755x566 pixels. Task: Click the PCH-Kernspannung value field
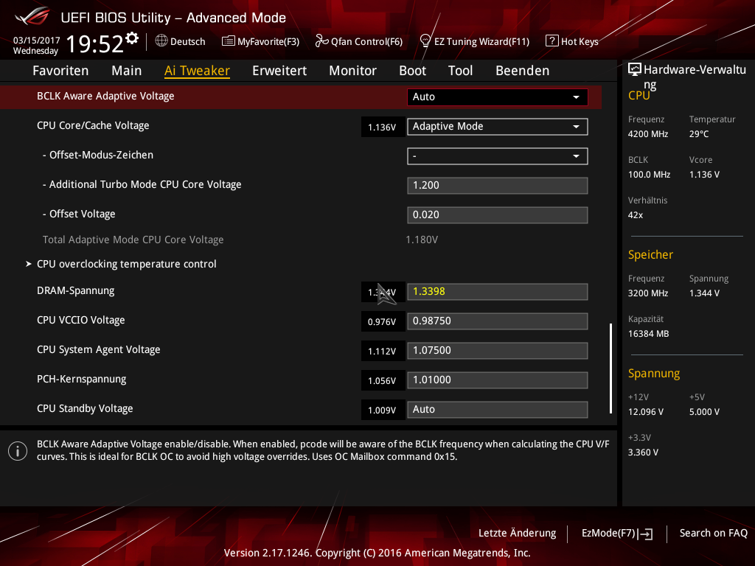coord(498,380)
